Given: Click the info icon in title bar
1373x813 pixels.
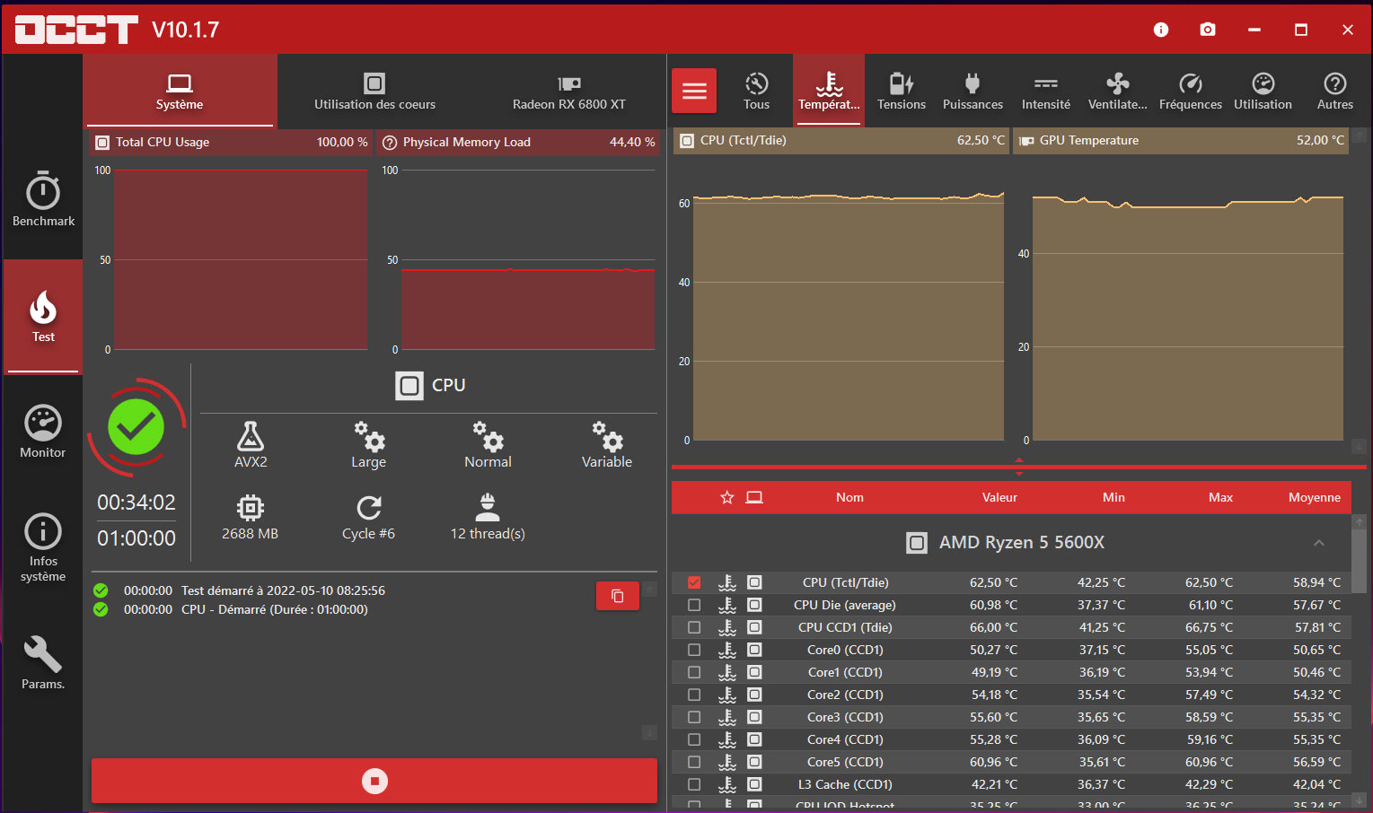Looking at the screenshot, I should [x=1161, y=30].
